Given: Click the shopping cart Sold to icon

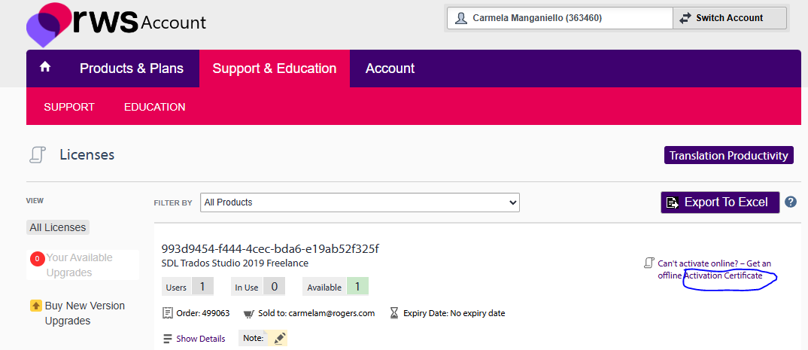Looking at the screenshot, I should pos(248,313).
